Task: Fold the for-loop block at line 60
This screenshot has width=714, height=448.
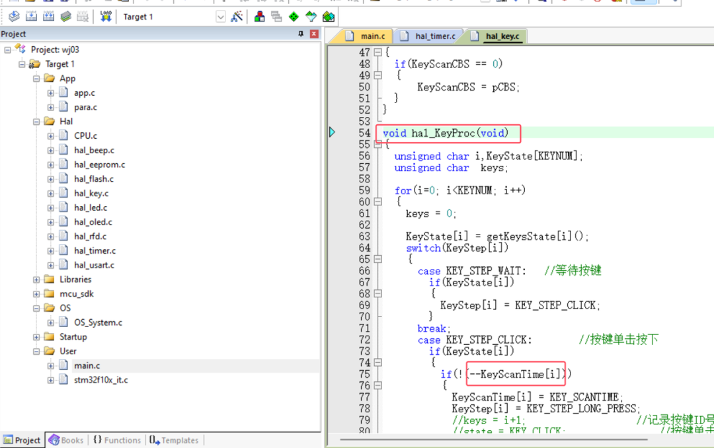Action: [x=377, y=202]
